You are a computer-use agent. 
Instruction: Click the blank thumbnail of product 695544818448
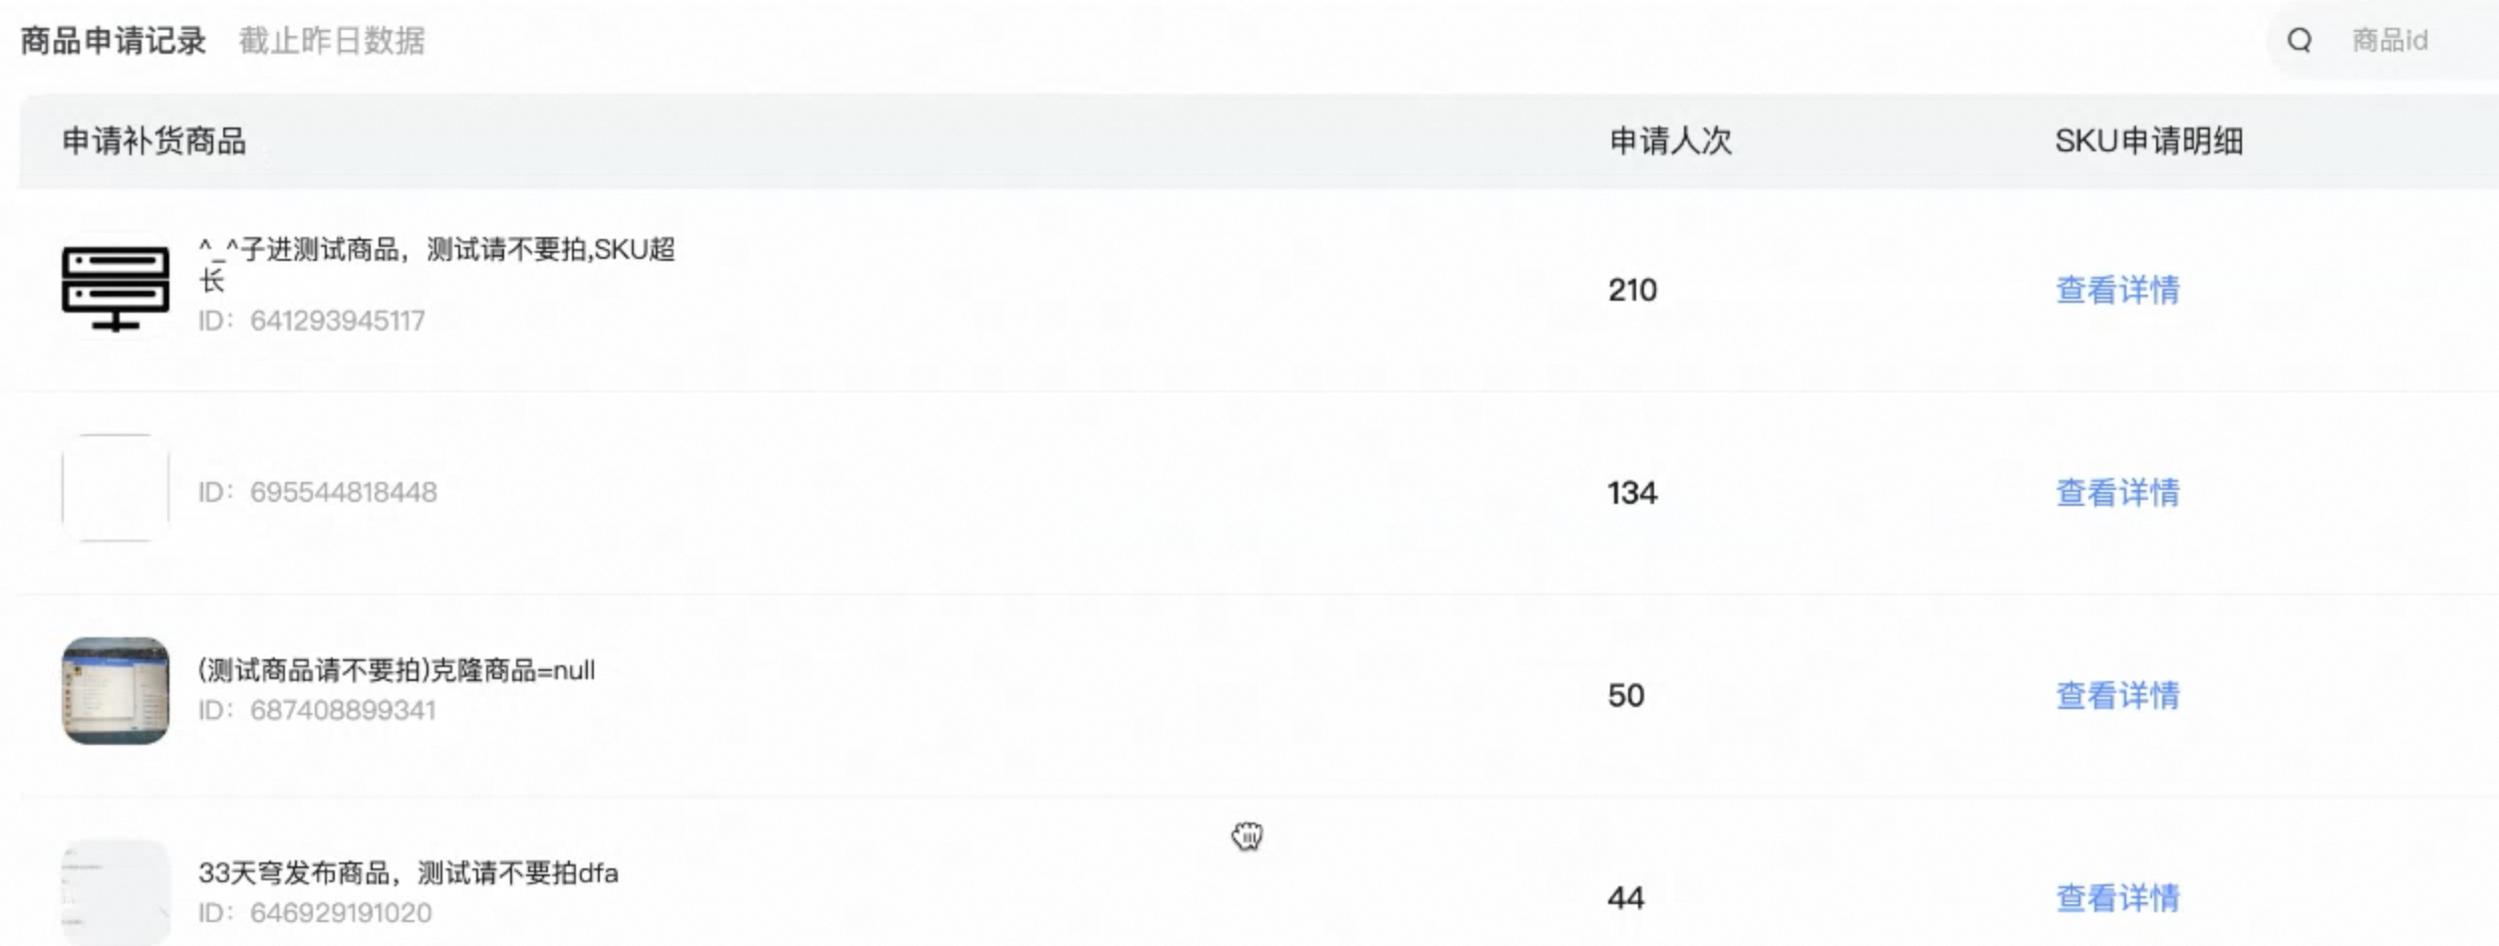(116, 488)
